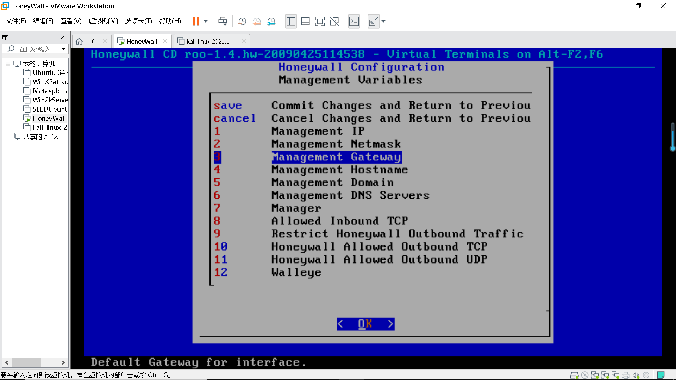Open the power options dropdown arrow
This screenshot has width=676, height=380.
(x=206, y=21)
